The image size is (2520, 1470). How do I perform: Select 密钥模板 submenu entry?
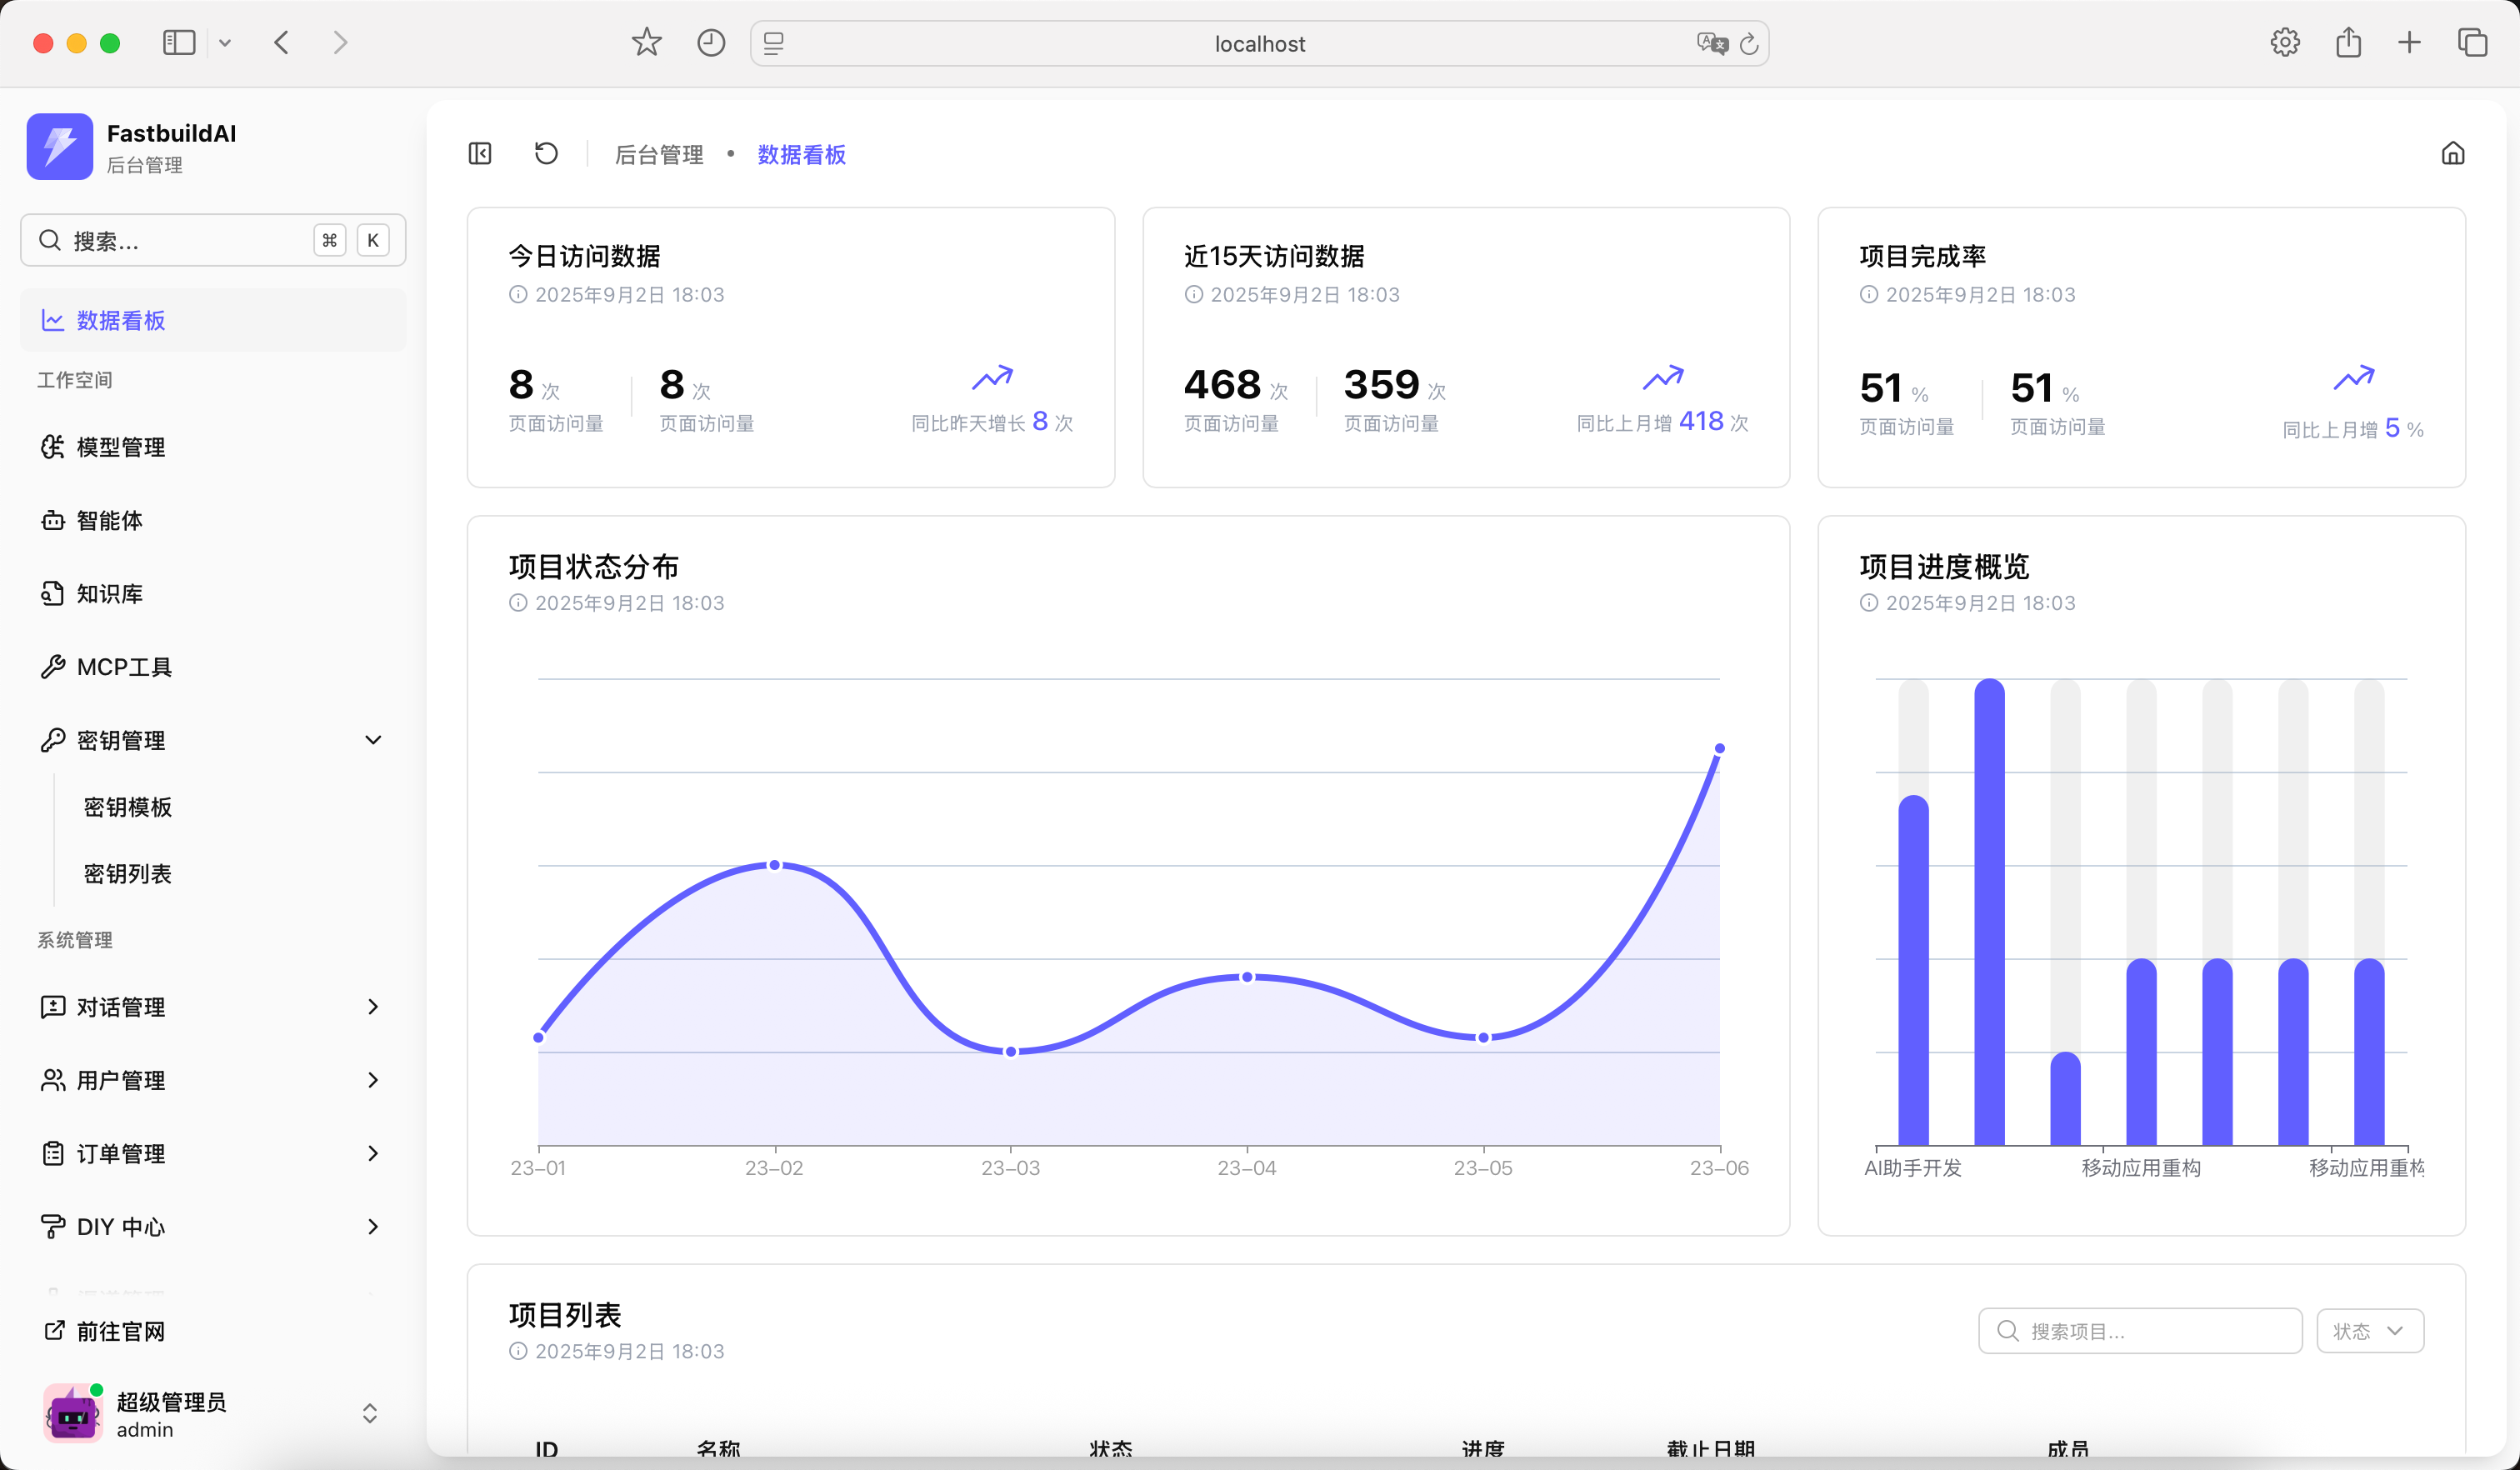128,807
